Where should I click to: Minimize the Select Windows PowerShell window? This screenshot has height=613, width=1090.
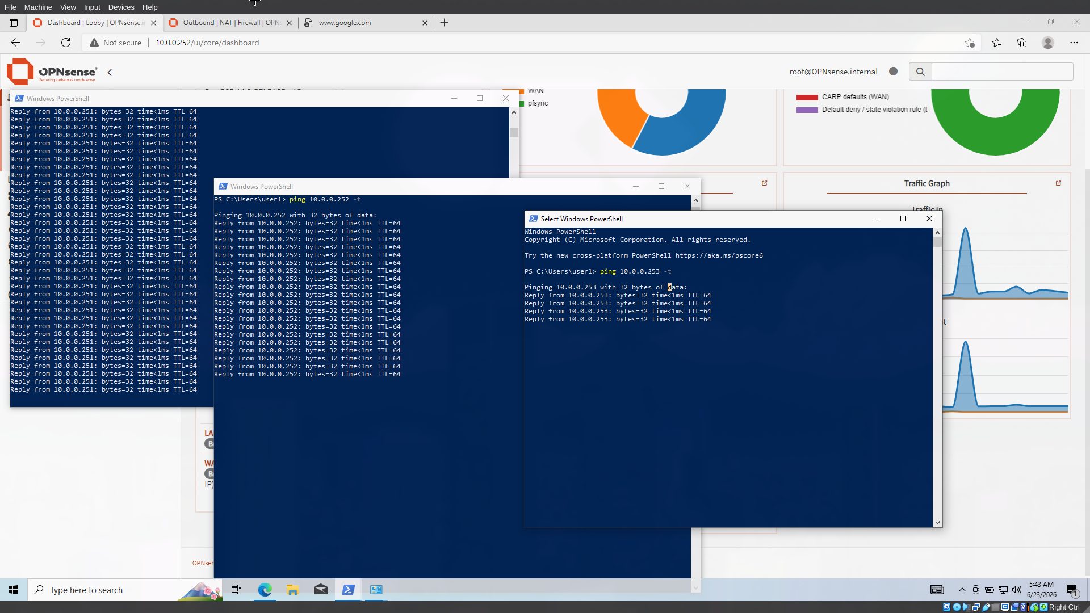[878, 219]
